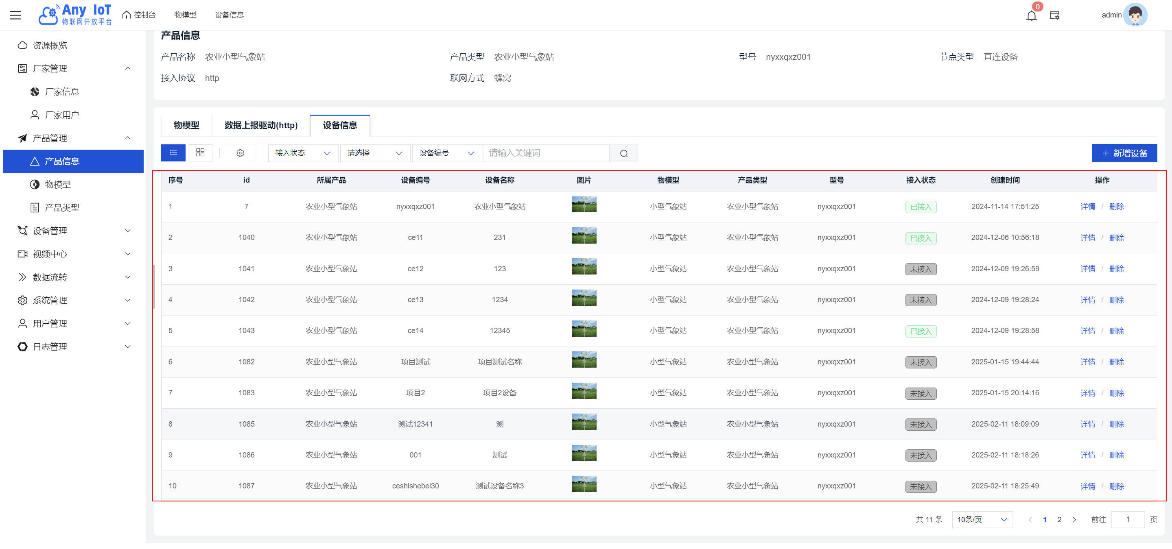Screen dimensions: 1172x549
Task: Toggle the hamburger sidebar menu icon
Action: click(15, 15)
